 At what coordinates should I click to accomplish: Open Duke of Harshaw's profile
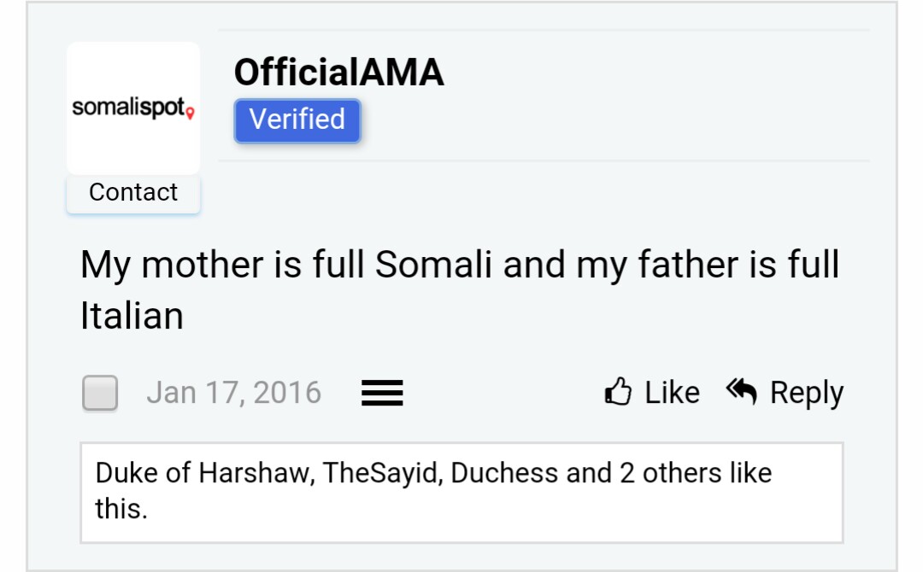coord(202,473)
